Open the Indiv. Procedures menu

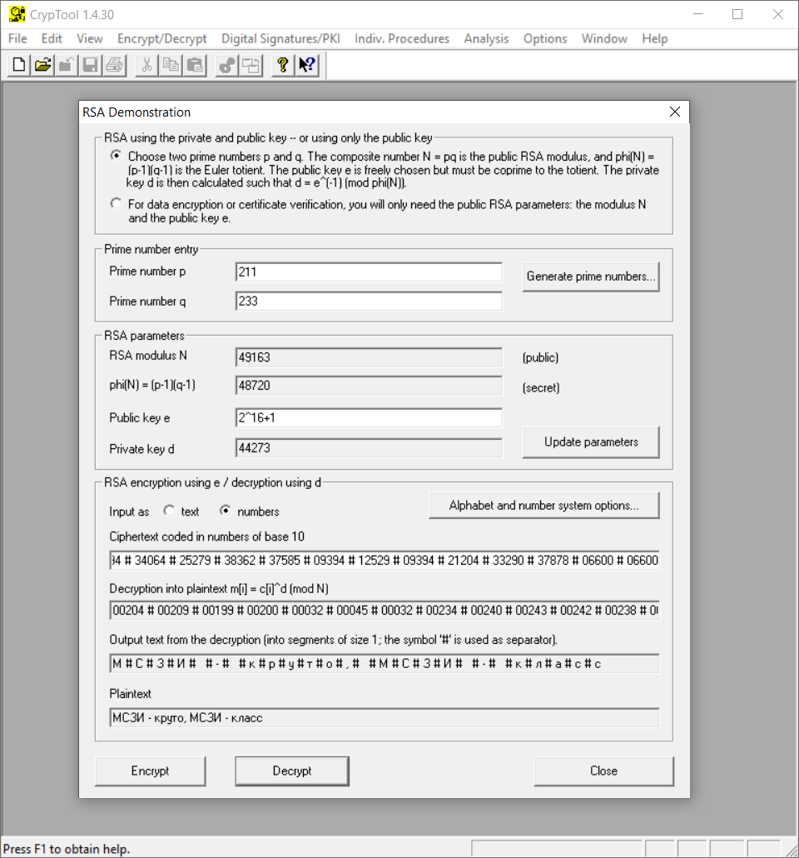click(x=402, y=39)
